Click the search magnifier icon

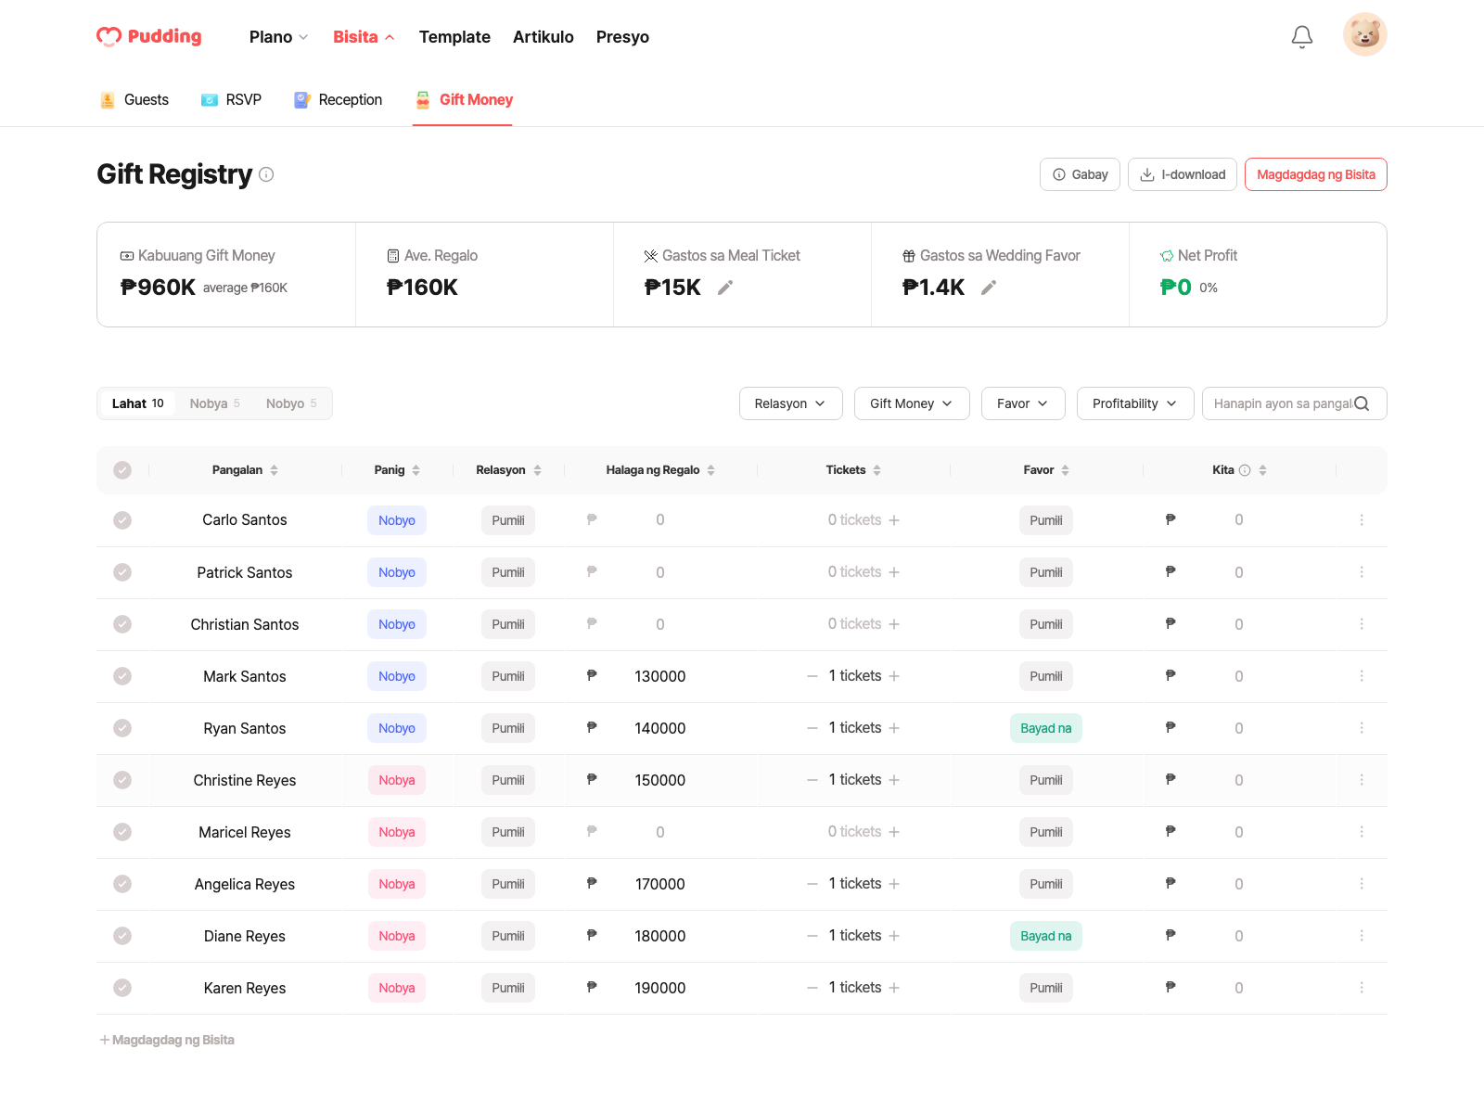(x=1362, y=403)
